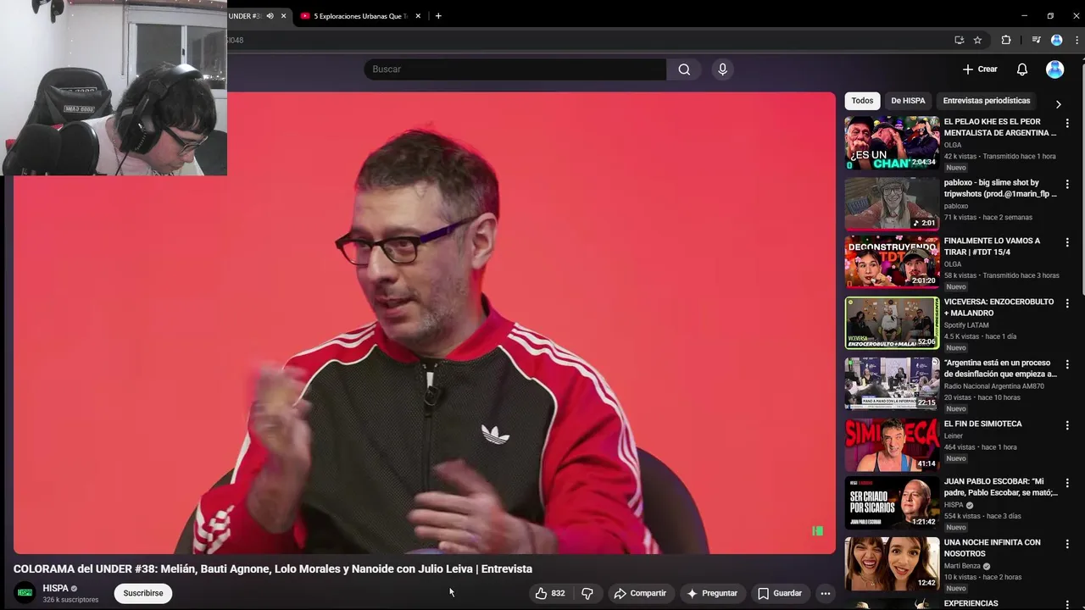Subscribe to HISPA with Suscribirse

[x=143, y=593]
